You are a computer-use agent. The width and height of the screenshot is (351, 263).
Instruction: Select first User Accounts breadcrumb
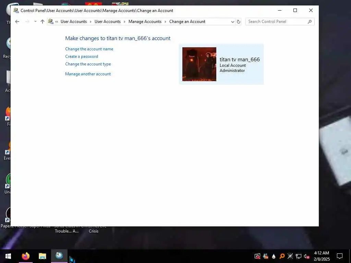point(74,22)
